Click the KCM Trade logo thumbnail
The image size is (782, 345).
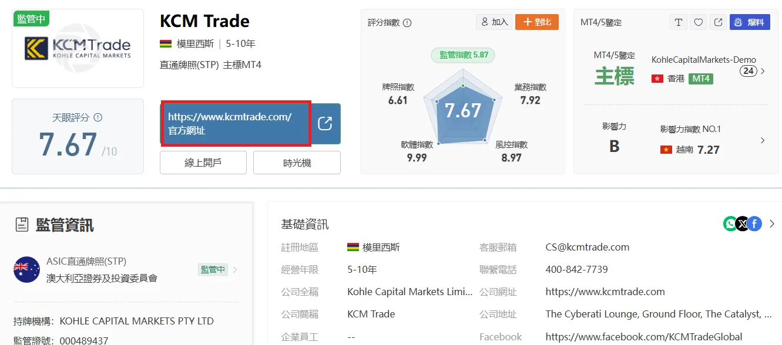[x=78, y=49]
